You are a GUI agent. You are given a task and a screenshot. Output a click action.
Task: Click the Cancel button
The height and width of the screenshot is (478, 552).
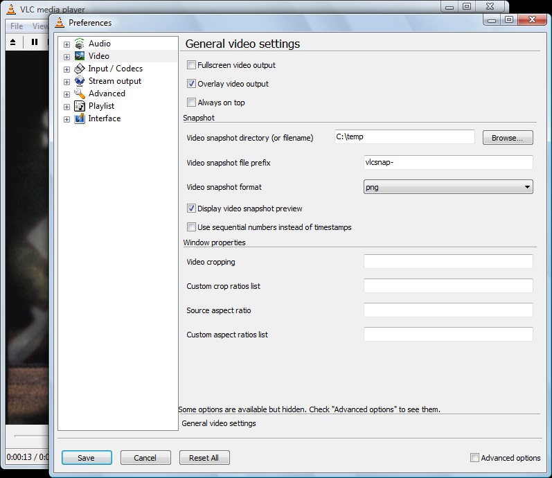click(x=145, y=458)
